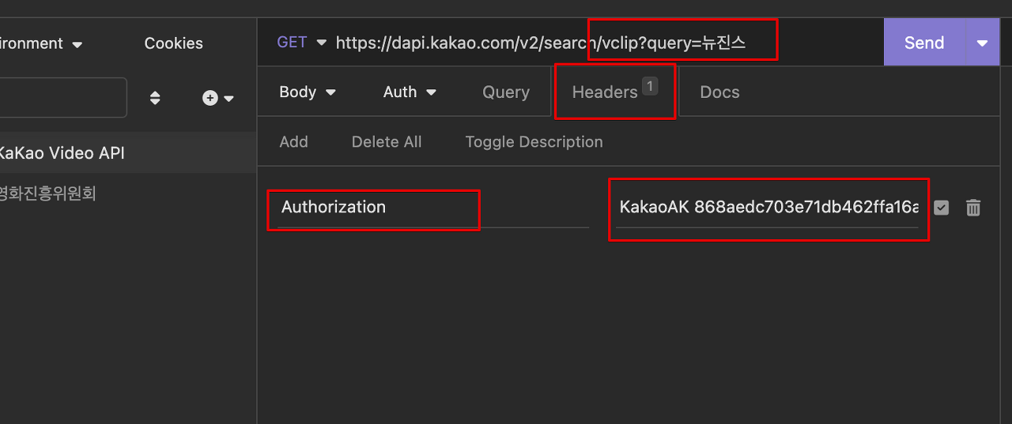The width and height of the screenshot is (1012, 424).
Task: Click Delete All headers
Action: click(387, 142)
